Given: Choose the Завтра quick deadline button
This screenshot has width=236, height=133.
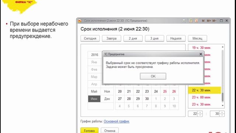Looking at the screenshot, I should 111,38.
